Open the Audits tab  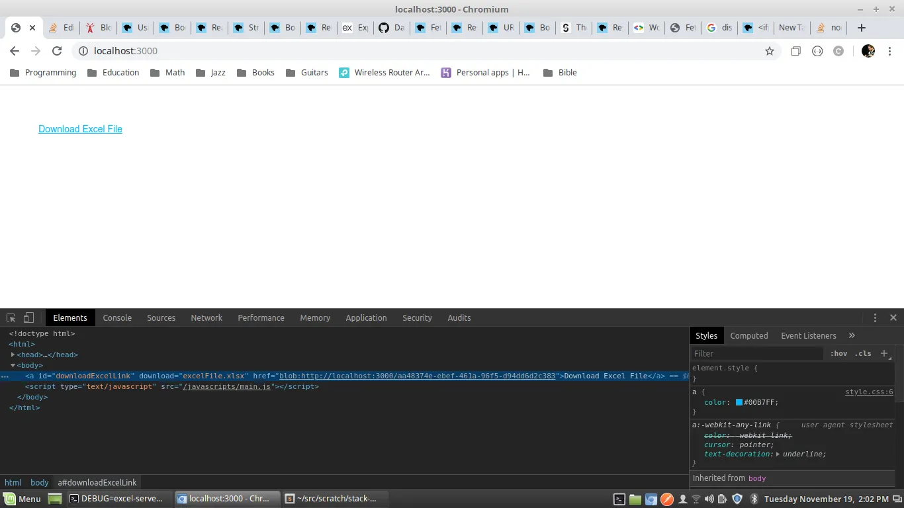point(459,317)
